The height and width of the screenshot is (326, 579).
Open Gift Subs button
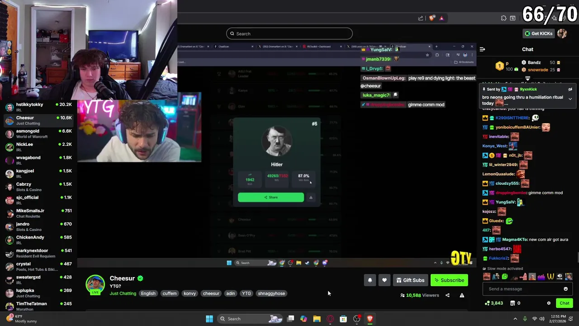410,280
